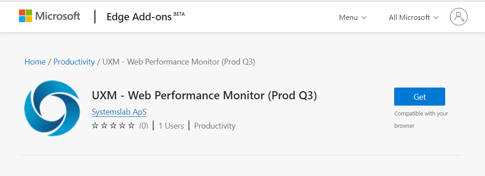Click the blue Get button
Viewport: 485px width, 176px height.
pyautogui.click(x=419, y=97)
